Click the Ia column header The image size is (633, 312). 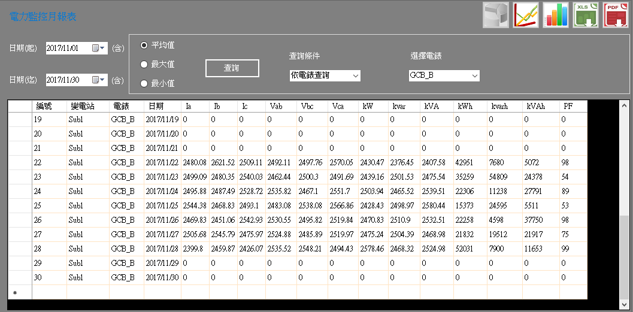click(x=195, y=106)
